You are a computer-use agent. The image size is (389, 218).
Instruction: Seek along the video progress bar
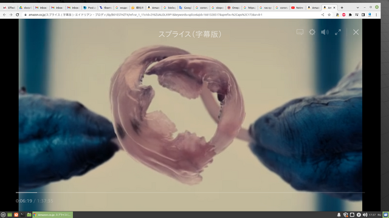190,193
